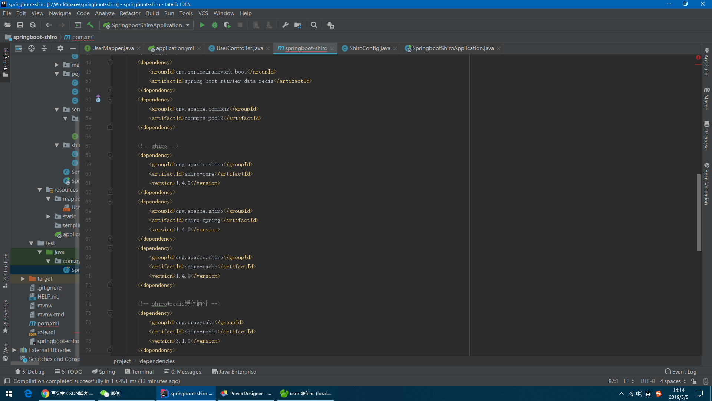
Task: Toggle read-only lock icon in status bar
Action: pos(694,381)
